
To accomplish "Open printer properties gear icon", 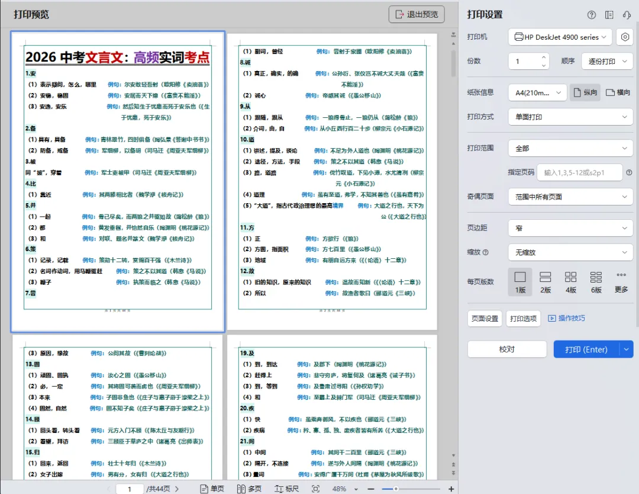I will tap(625, 37).
